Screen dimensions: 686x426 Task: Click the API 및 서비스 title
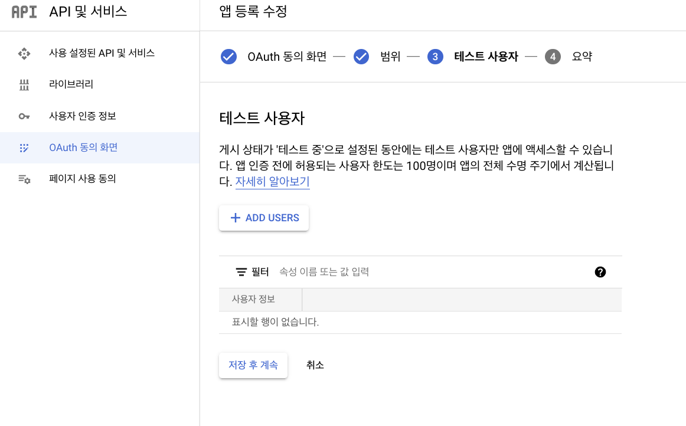coord(88,12)
